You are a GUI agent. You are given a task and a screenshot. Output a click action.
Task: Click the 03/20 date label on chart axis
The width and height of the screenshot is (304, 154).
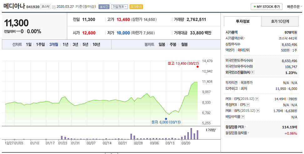point(186,143)
